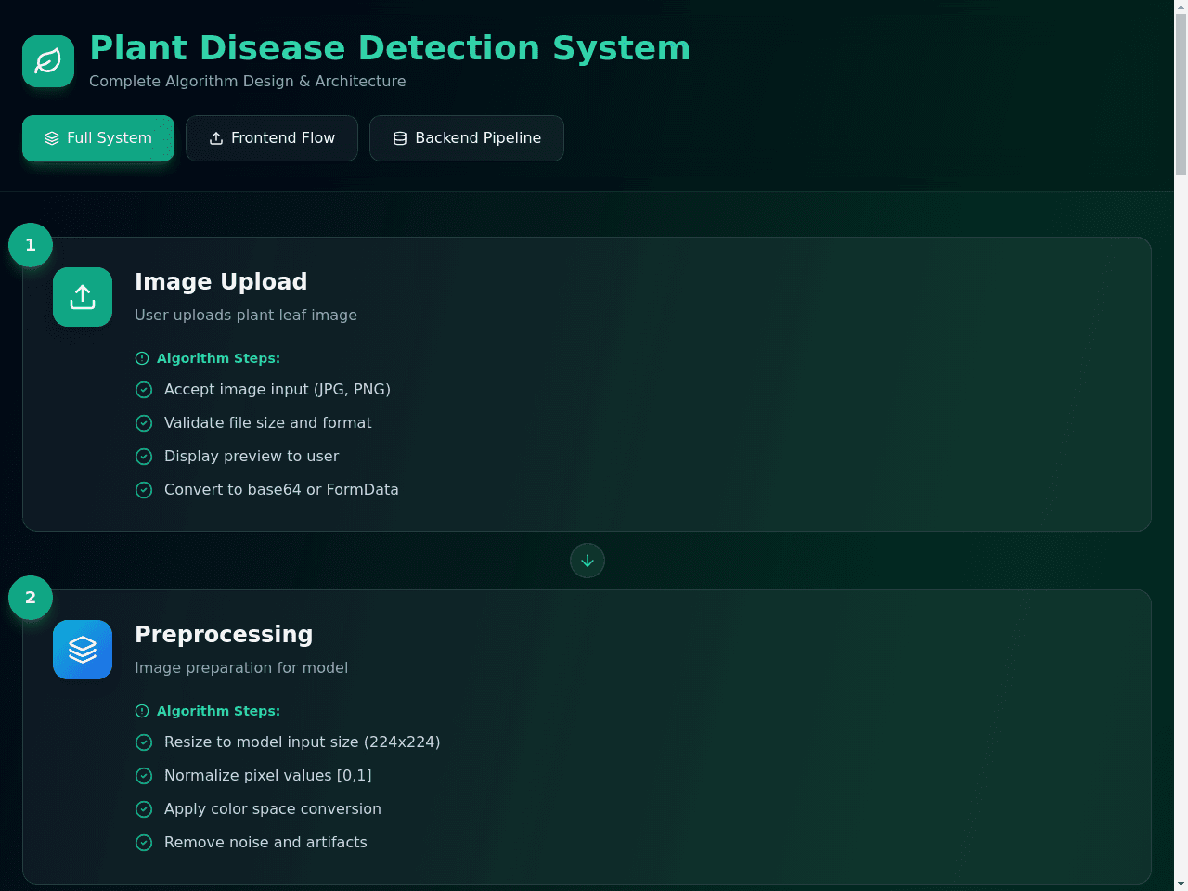Click the database icon in Backend Pipeline tab
The width and height of the screenshot is (1188, 891).
400,138
